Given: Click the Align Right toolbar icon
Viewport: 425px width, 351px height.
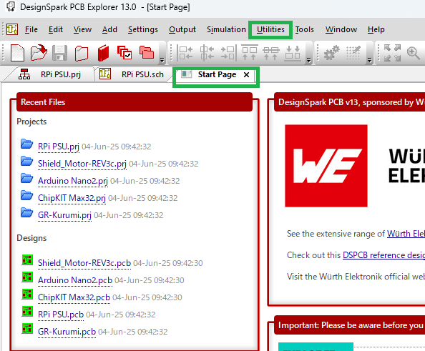Looking at the screenshot, I should [x=228, y=52].
